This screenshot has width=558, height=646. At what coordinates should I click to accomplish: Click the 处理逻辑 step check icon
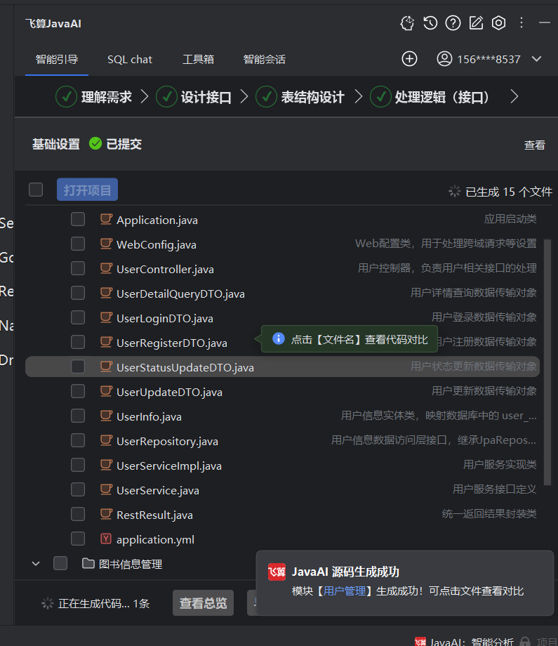(380, 97)
